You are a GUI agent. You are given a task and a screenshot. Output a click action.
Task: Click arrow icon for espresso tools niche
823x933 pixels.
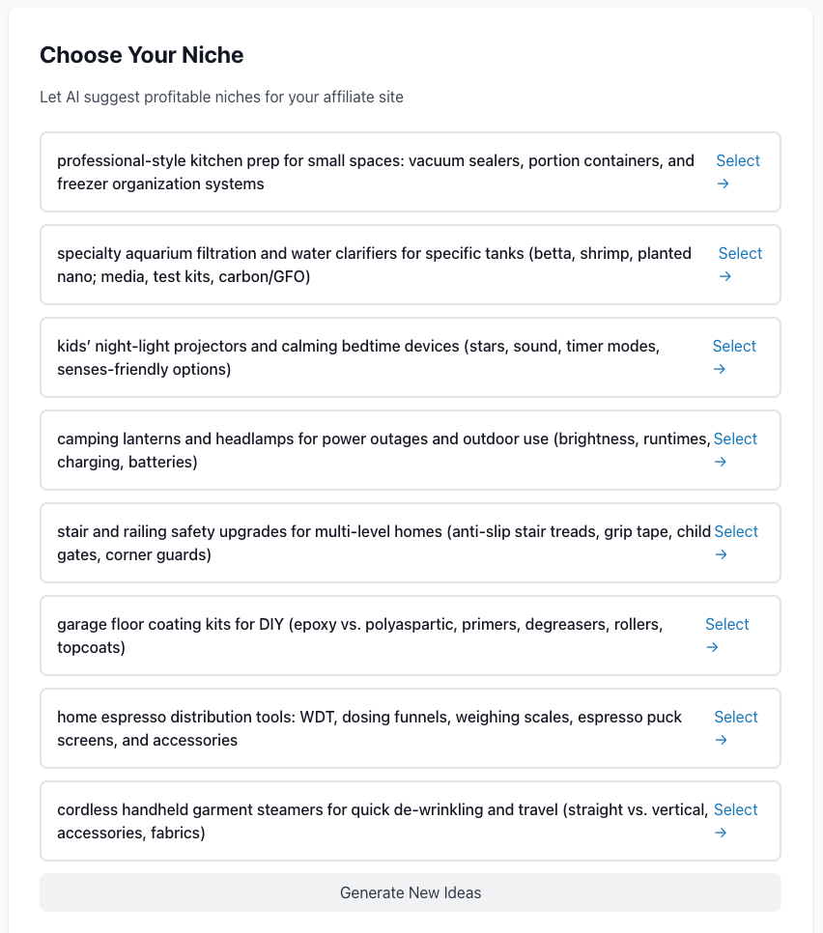[721, 740]
